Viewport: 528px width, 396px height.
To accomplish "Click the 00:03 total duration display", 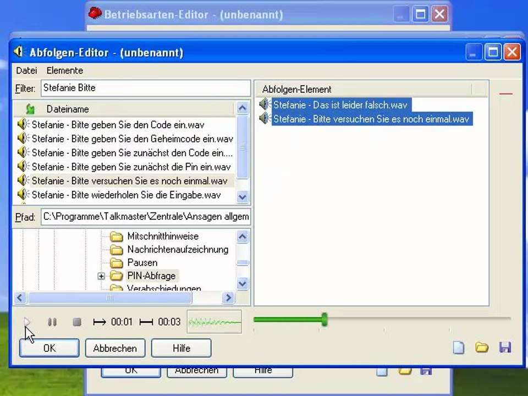I will click(x=169, y=322).
